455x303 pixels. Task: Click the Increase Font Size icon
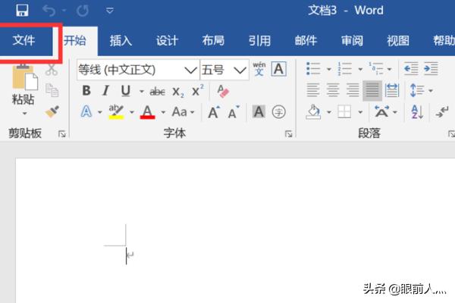tap(214, 112)
